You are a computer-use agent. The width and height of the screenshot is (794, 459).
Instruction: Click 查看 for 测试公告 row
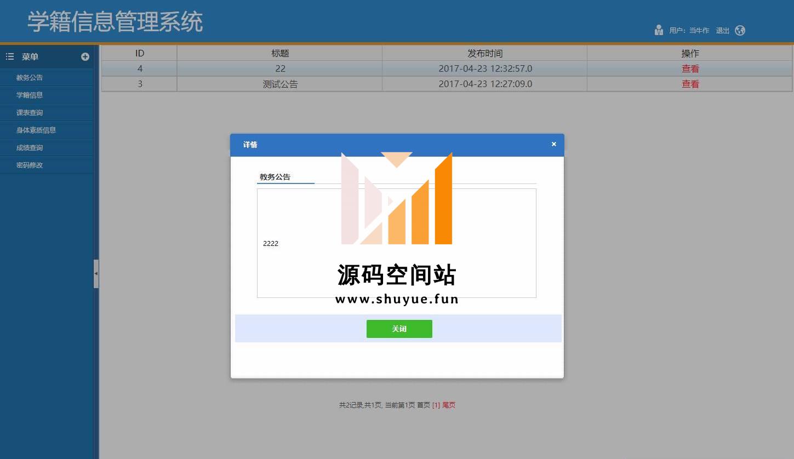(690, 84)
